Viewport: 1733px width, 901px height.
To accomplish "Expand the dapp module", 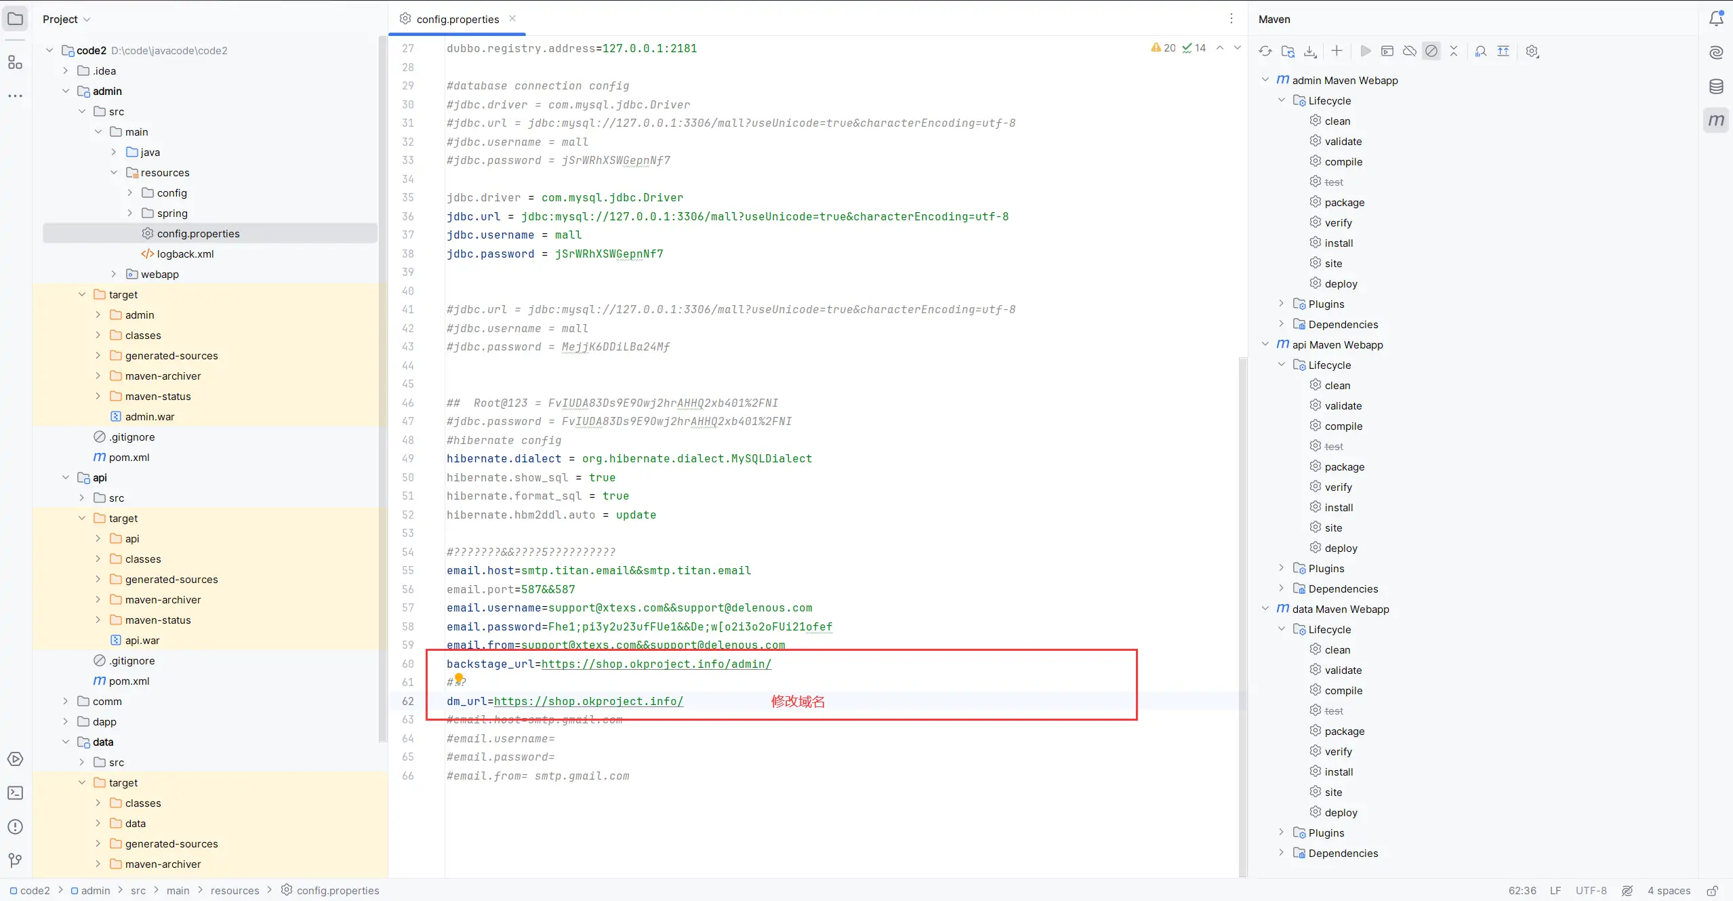I will pyautogui.click(x=66, y=721).
